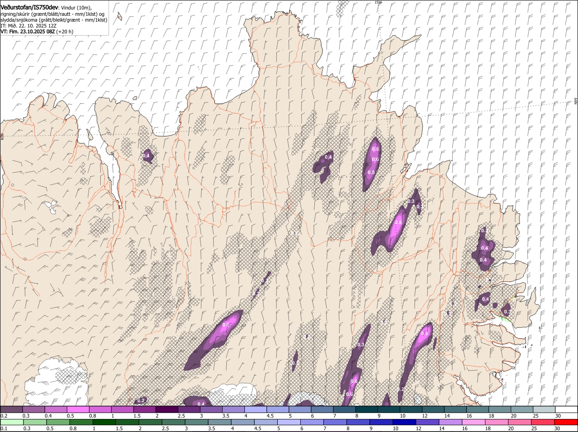Viewport: 578px width, 432px height.
Task: Pick the green-row swatch between 0.8 and 1
Action: pyautogui.click(x=81, y=423)
